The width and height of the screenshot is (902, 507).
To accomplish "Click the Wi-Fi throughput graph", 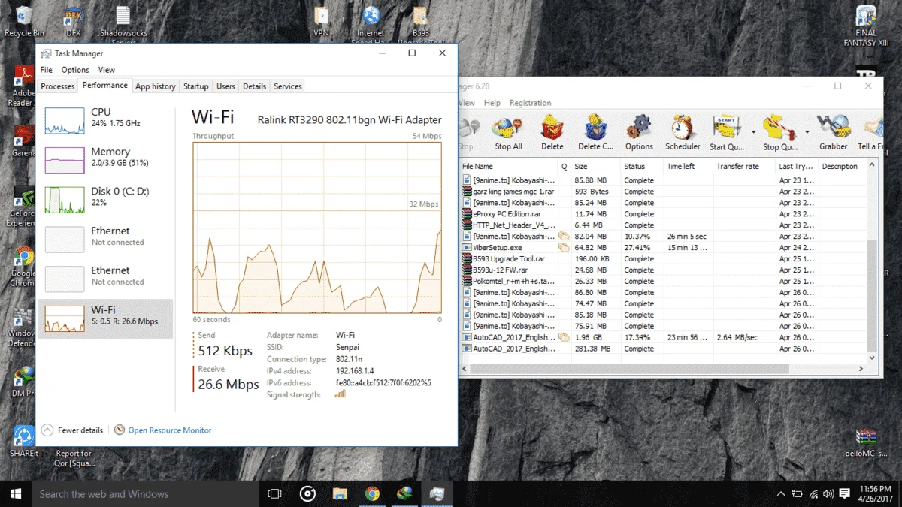I will [x=317, y=228].
